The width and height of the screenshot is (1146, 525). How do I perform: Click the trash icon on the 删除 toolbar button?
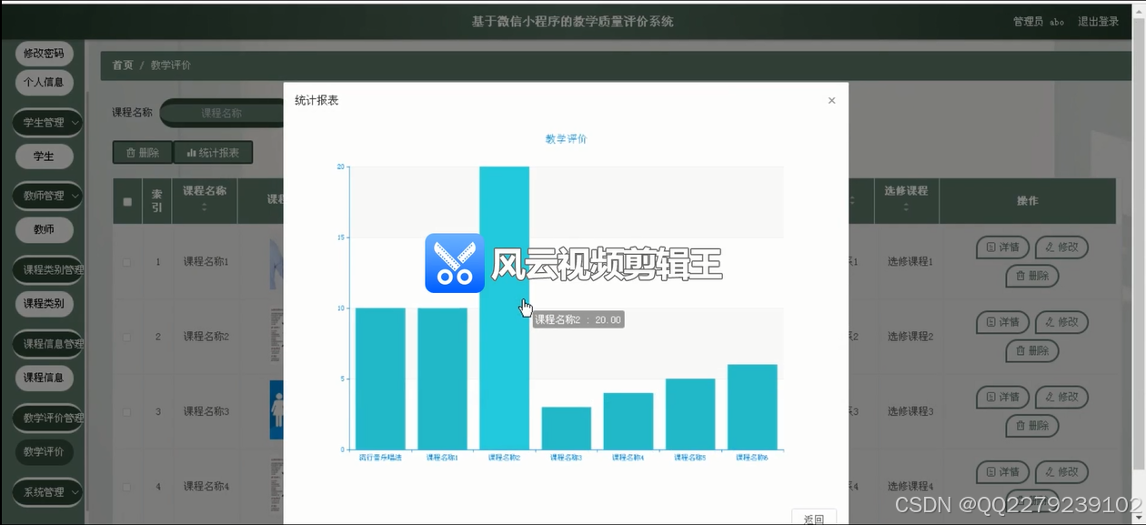pyautogui.click(x=130, y=152)
